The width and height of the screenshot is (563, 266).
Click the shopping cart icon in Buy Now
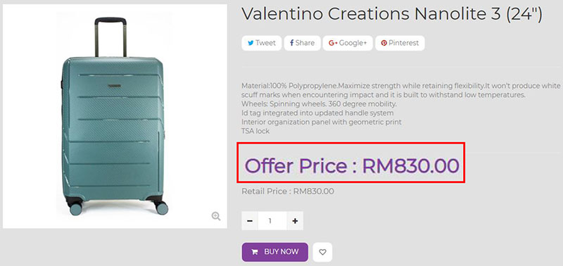(255, 252)
